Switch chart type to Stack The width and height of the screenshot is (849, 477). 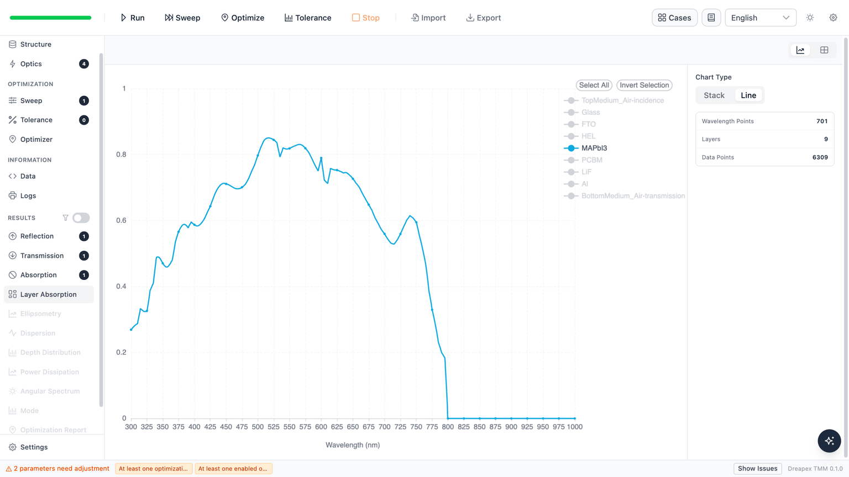coord(714,96)
